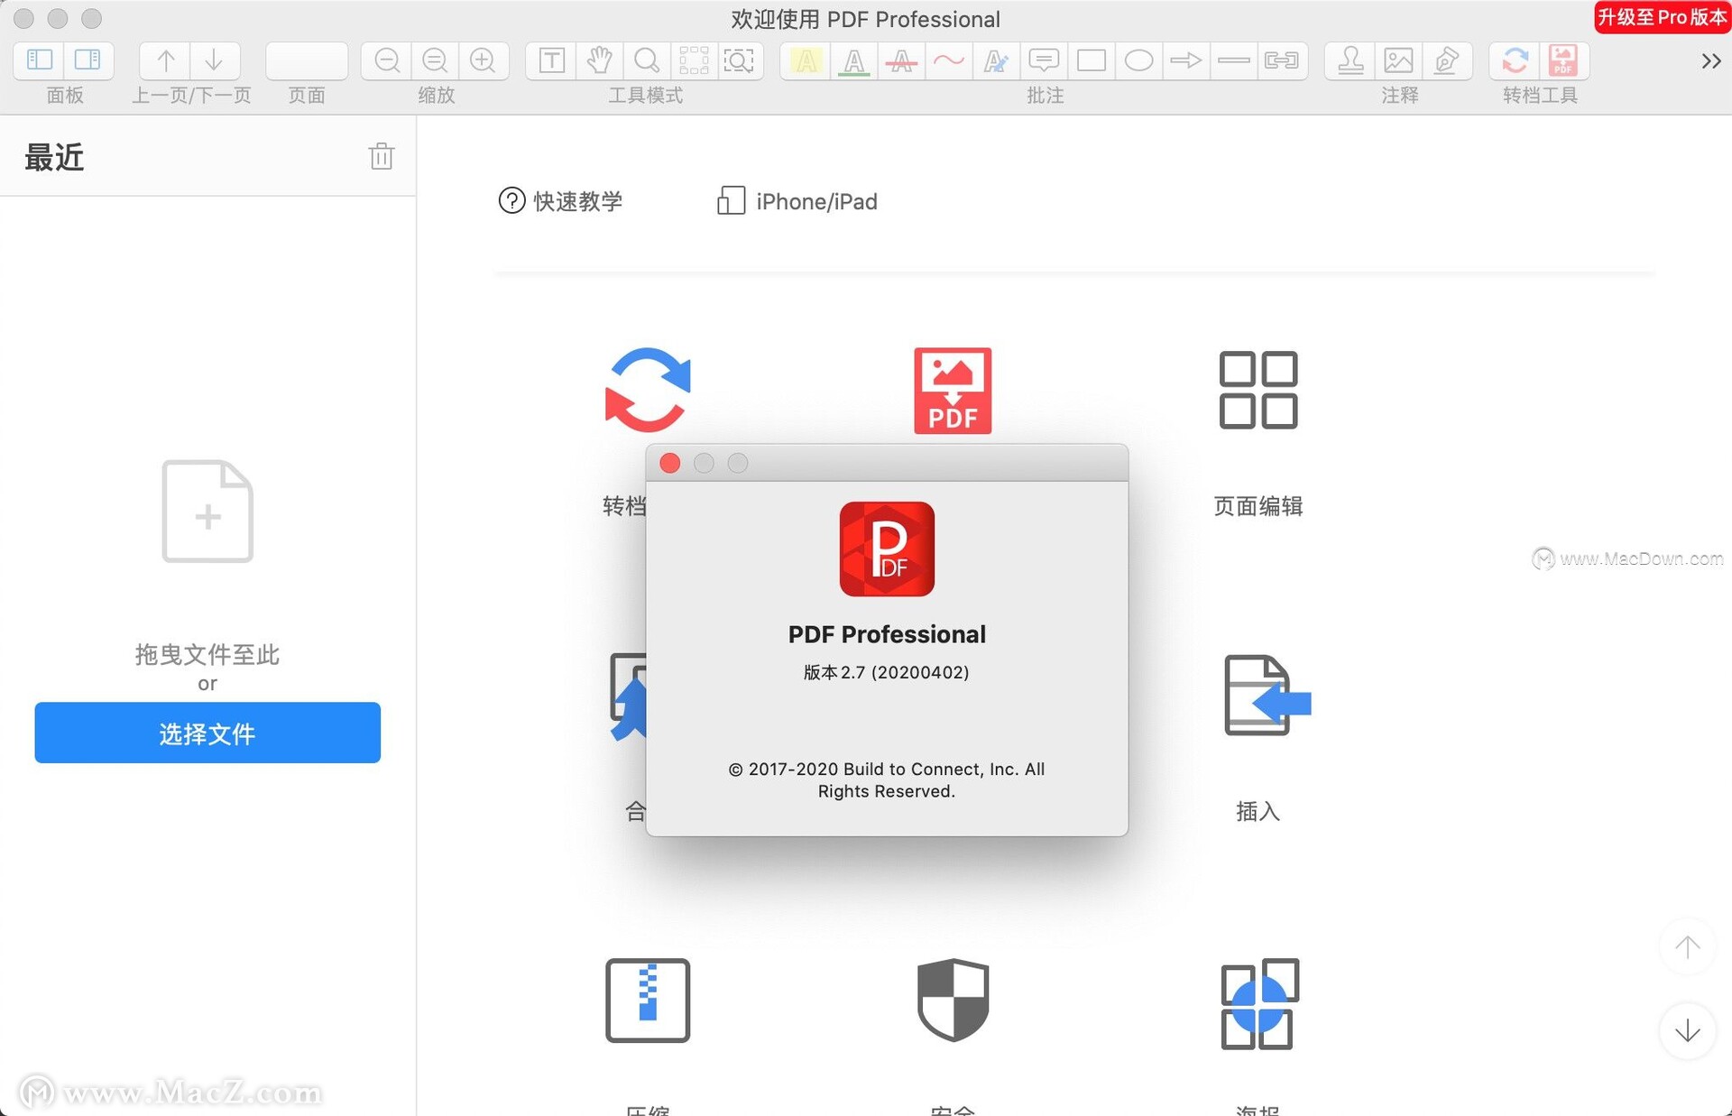
Task: Select the magnifier tool mode
Action: (x=646, y=60)
